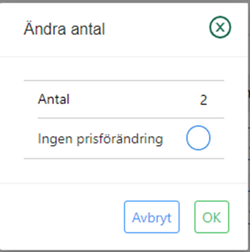Click the Antal value field showing 2
This screenshot has height=252, width=250.
(204, 100)
